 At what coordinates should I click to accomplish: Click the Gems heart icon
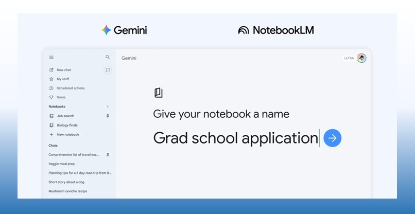pos(51,97)
